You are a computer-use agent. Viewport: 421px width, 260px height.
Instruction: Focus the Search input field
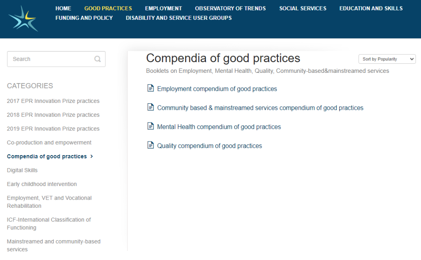[x=56, y=59]
